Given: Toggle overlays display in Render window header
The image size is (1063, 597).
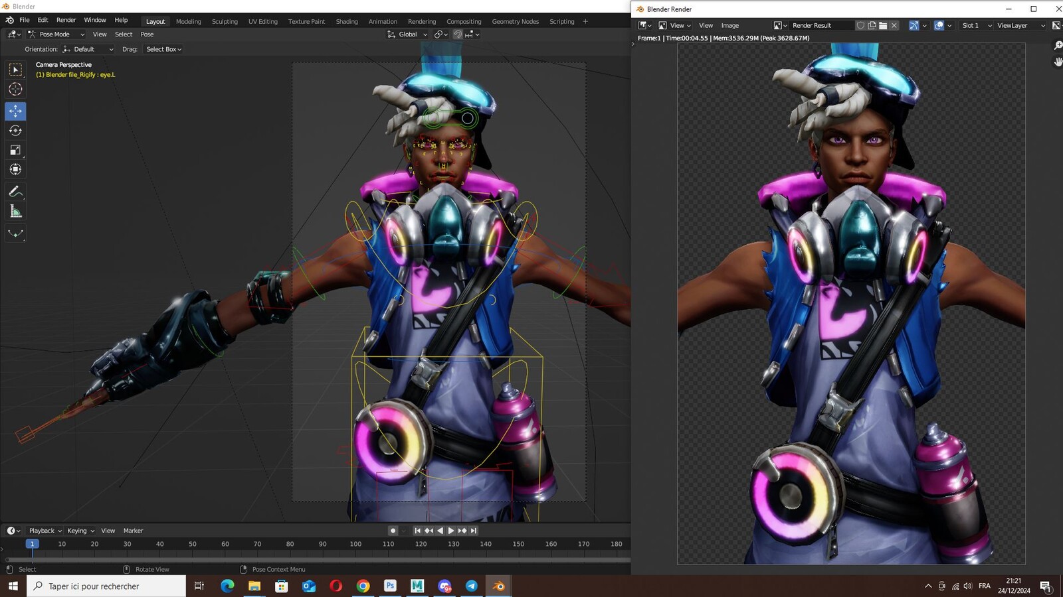Looking at the screenshot, I should pyautogui.click(x=939, y=25).
